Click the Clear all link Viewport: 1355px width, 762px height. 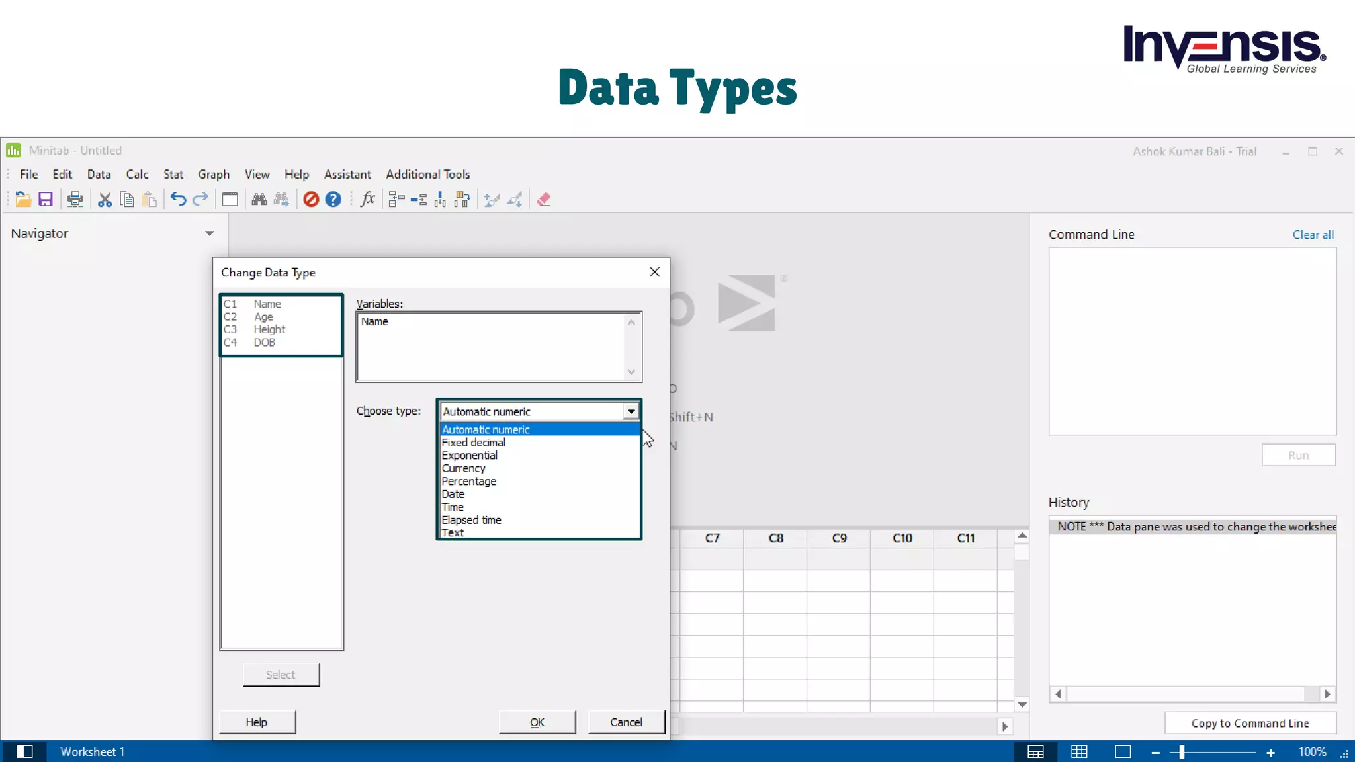coord(1313,235)
